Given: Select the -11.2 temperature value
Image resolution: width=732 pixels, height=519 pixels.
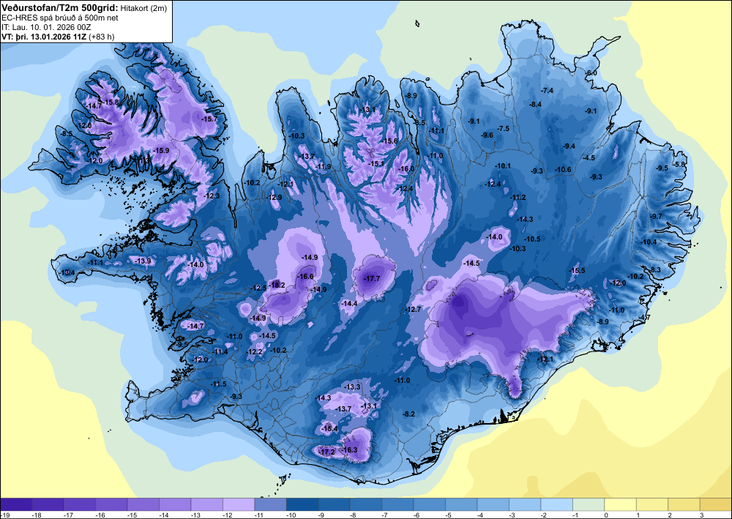Looking at the screenshot, I should 518,198.
